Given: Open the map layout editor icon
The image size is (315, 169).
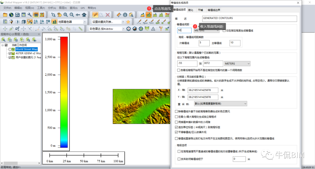Looking at the screenshot, I should coord(42,15).
